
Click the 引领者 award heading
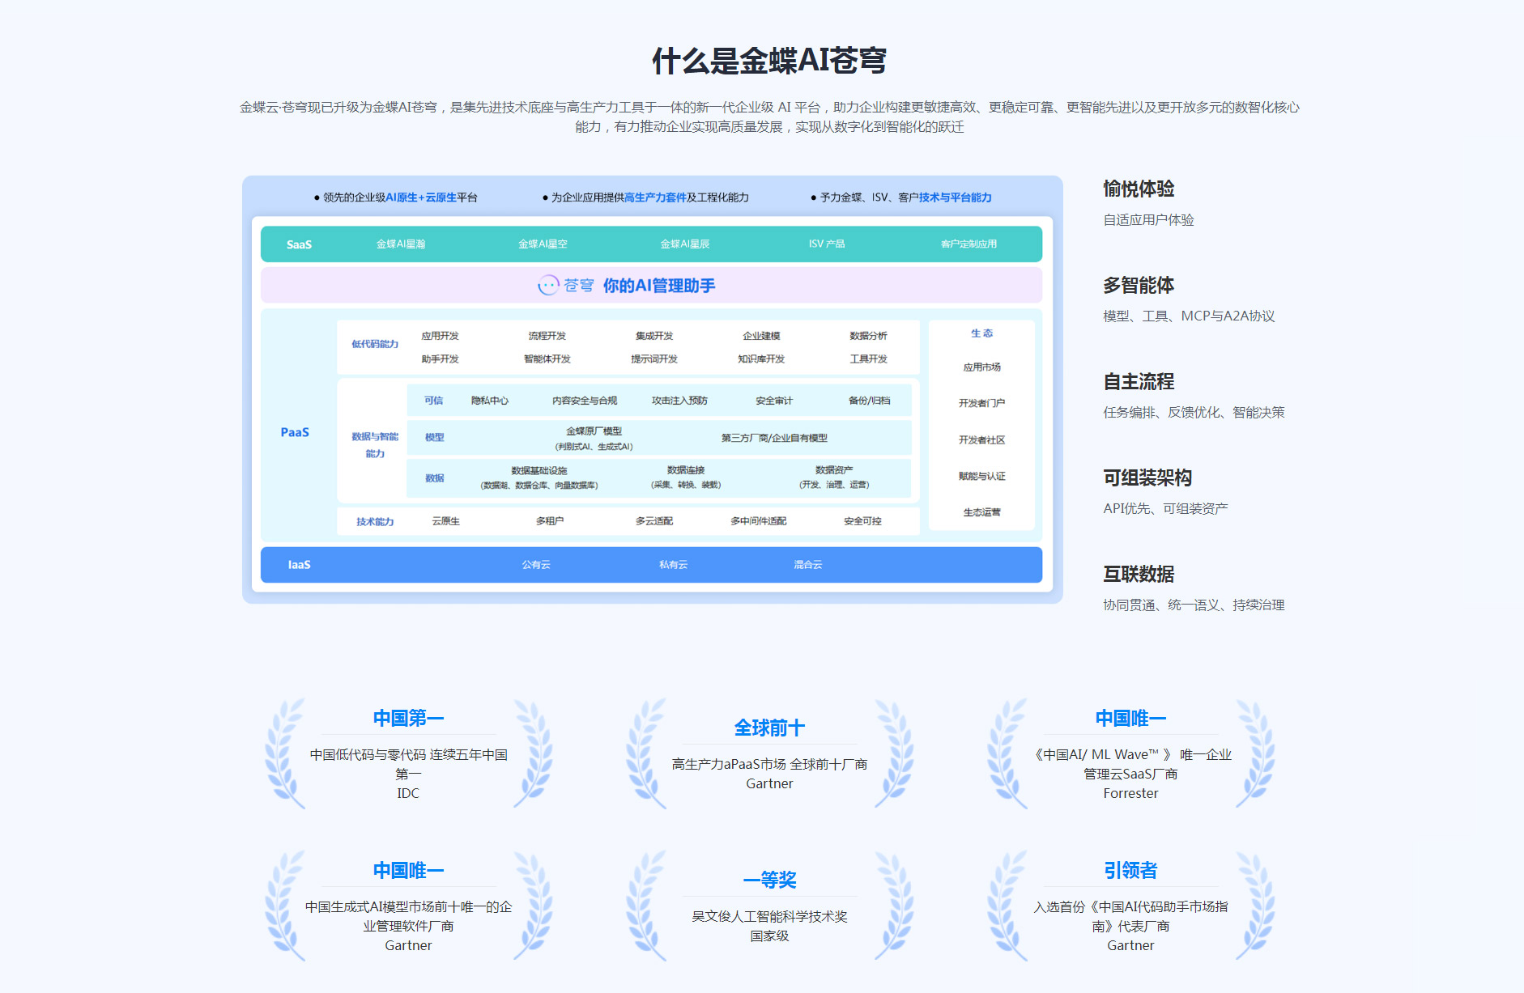point(1130,870)
